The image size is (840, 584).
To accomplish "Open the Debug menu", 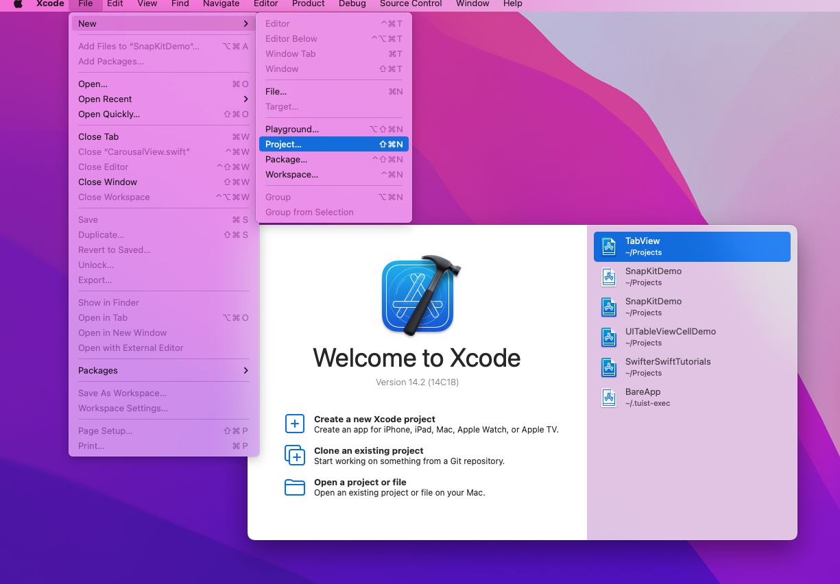I will tap(352, 3).
